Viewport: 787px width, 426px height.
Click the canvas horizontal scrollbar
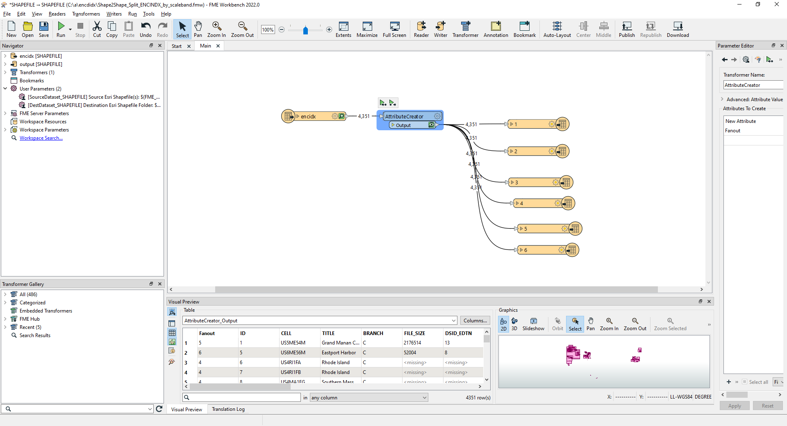[x=436, y=289]
